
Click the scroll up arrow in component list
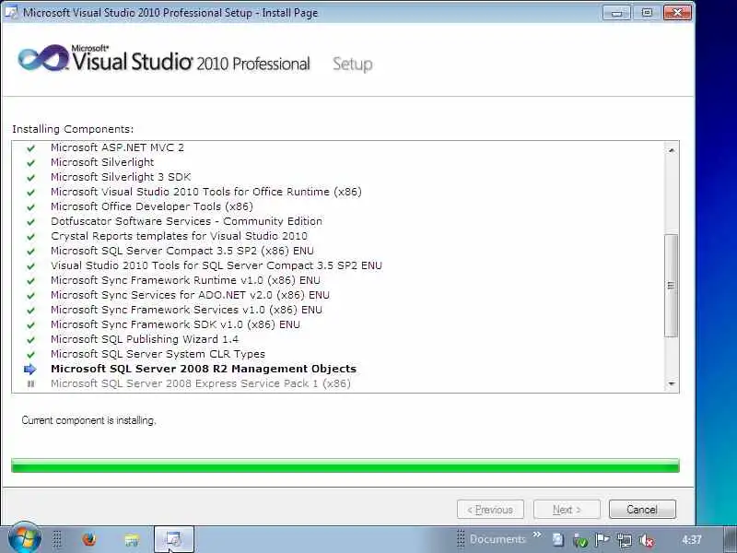click(x=672, y=150)
